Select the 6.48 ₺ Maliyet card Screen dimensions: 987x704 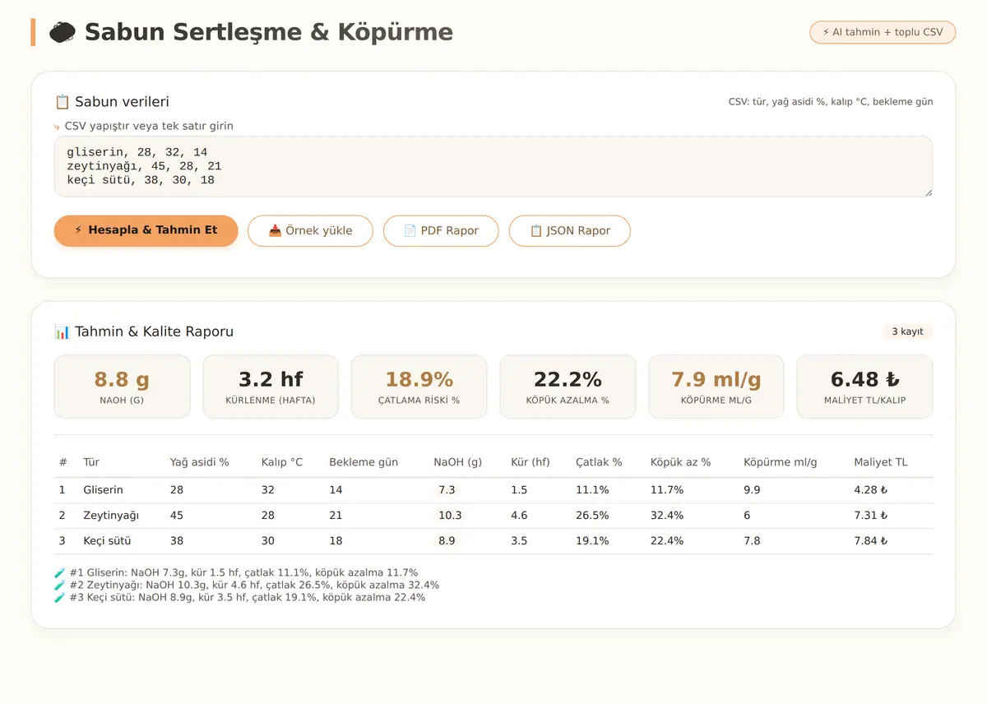pyautogui.click(x=864, y=387)
